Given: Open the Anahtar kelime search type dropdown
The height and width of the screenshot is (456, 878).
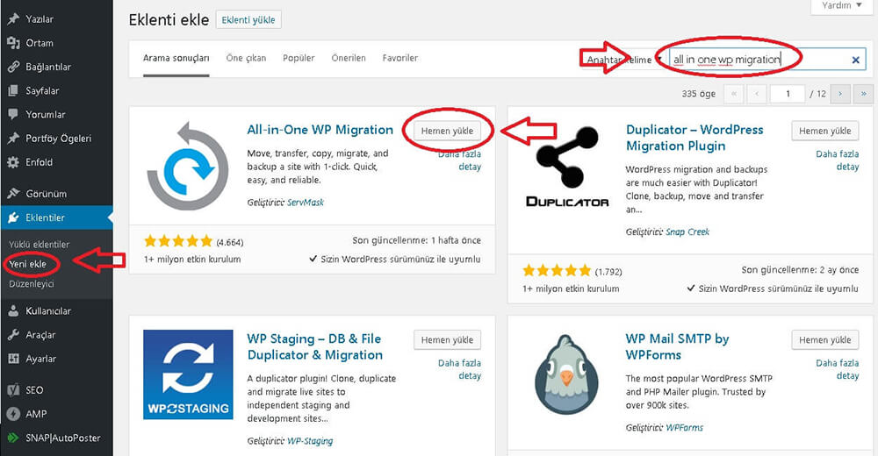Looking at the screenshot, I should coord(625,60).
